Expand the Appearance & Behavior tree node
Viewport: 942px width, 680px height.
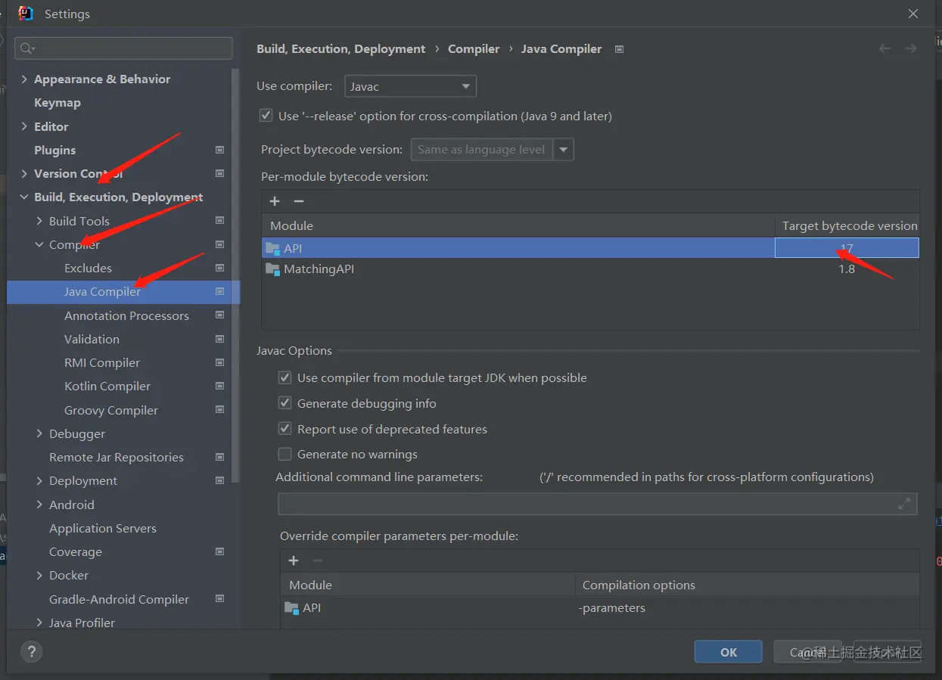[25, 79]
